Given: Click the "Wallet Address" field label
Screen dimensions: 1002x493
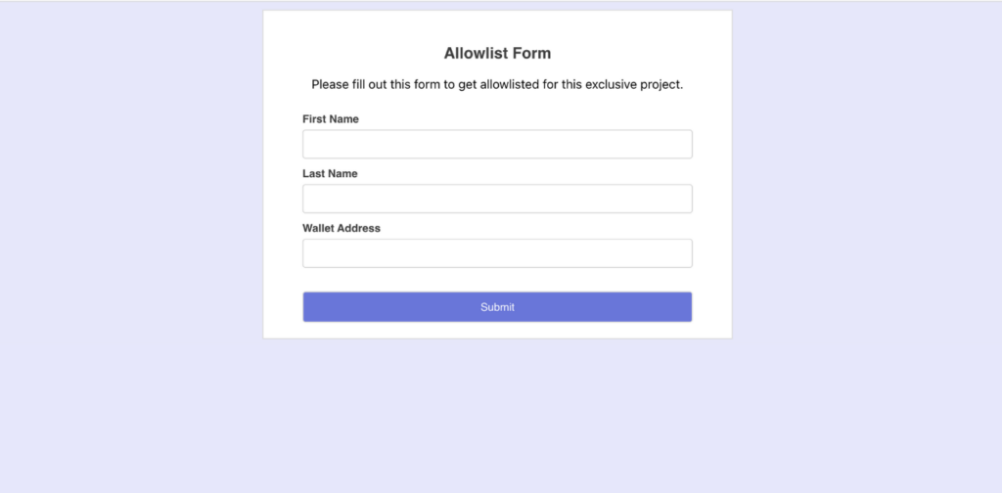Looking at the screenshot, I should pos(342,228).
